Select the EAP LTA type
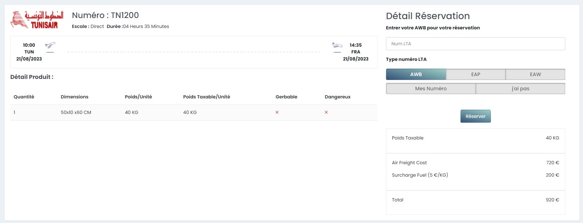This screenshot has width=583, height=223. (476, 74)
